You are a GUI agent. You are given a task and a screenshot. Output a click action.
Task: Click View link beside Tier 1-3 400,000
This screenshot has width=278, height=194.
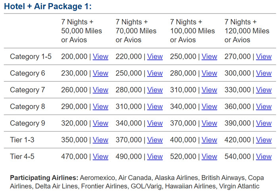[x=209, y=140]
